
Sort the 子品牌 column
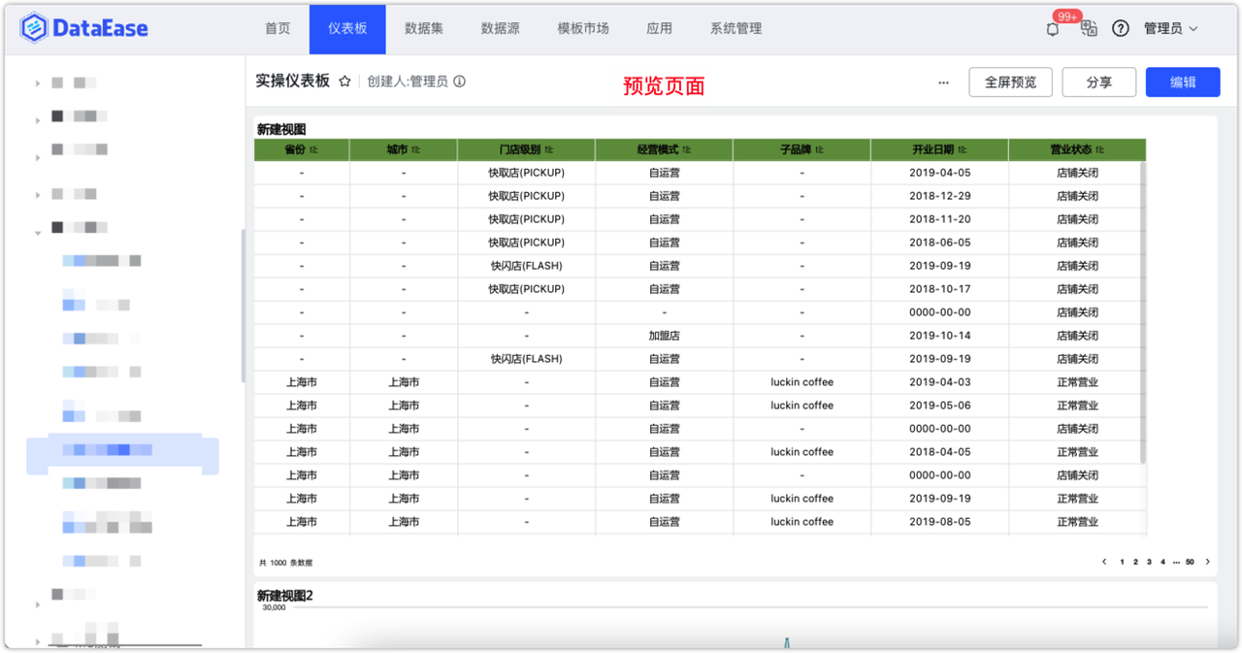pyautogui.click(x=819, y=150)
